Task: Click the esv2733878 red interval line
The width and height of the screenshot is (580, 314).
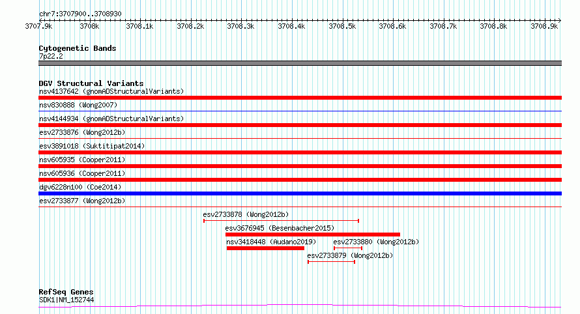Action: pos(281,221)
